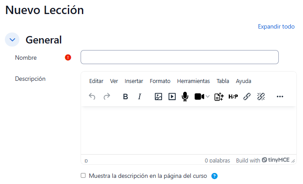
Task: Insert an image with the image icon
Action: [159, 97]
